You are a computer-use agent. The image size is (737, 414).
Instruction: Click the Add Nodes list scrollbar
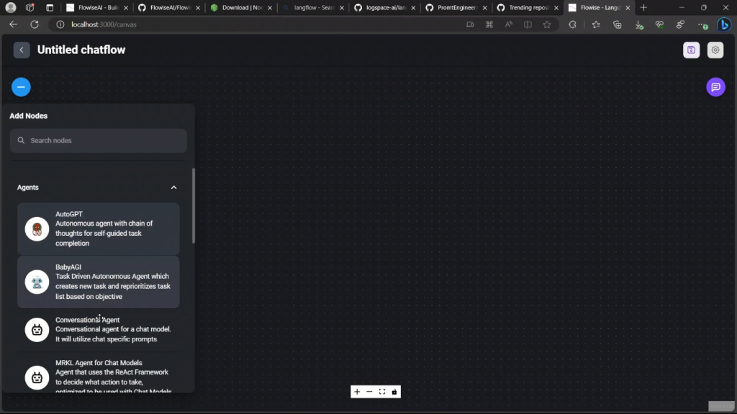tap(193, 206)
